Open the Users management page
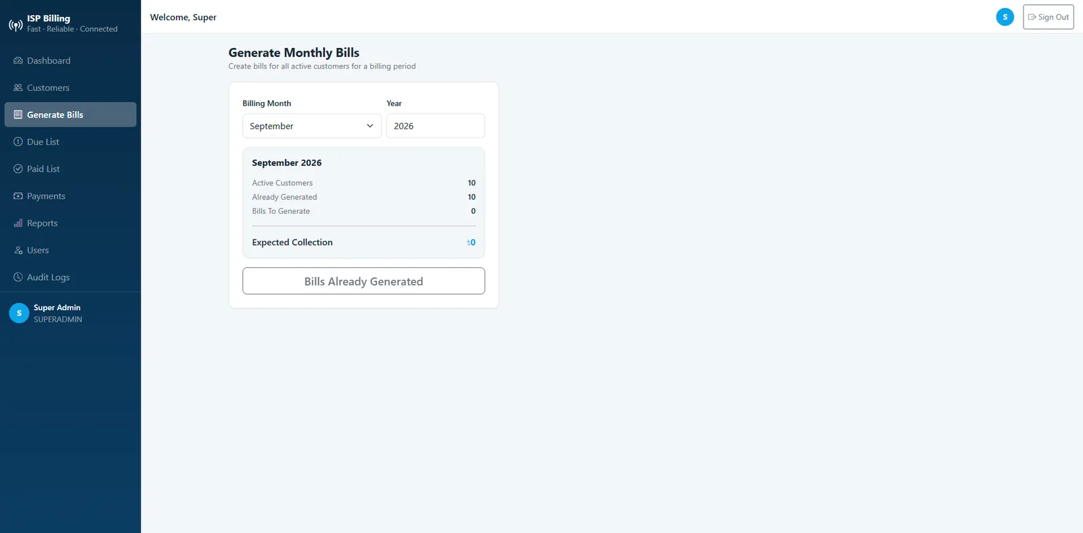 (70, 250)
